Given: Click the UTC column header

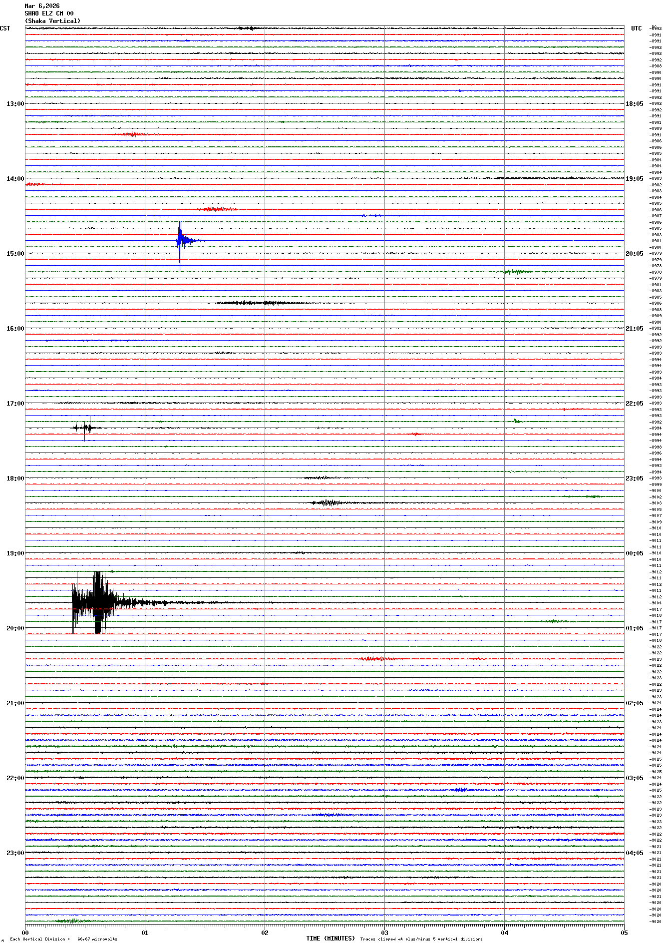Looking at the screenshot, I should pyautogui.click(x=636, y=28).
